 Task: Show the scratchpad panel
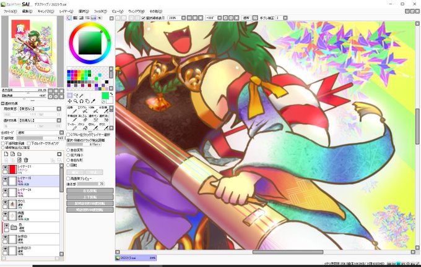[100, 18]
